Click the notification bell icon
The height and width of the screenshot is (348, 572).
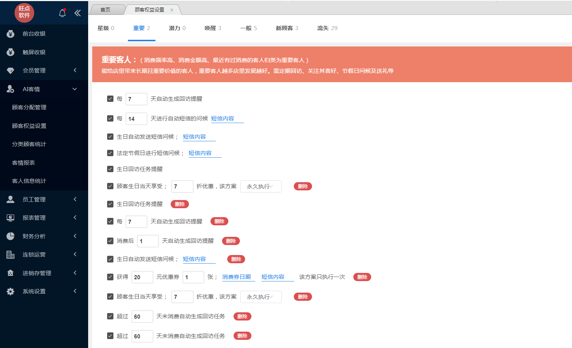tap(62, 13)
